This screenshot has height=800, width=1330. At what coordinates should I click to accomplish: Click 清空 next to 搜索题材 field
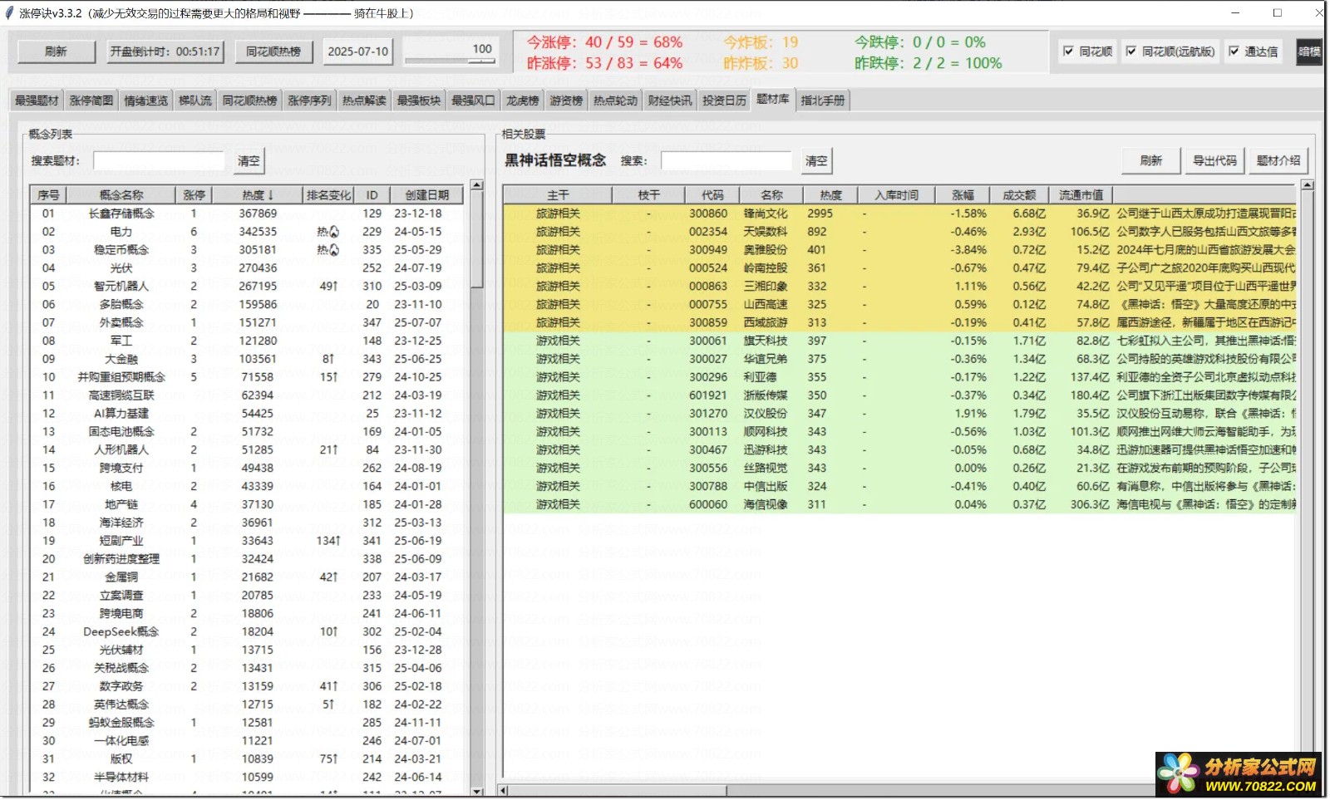(249, 160)
